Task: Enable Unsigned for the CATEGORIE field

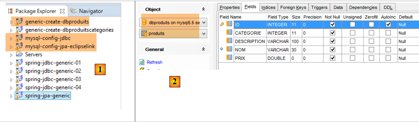Action: tap(352, 33)
